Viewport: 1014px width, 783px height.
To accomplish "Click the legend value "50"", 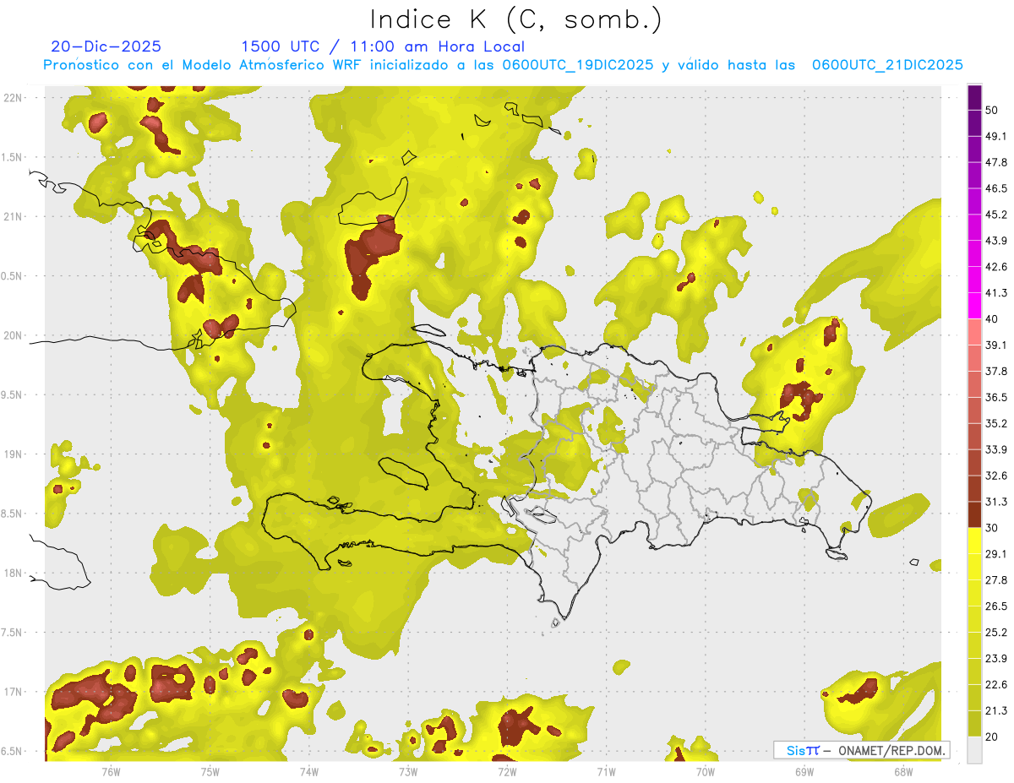I will coord(992,110).
